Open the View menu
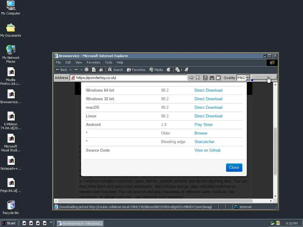Viewport: 303px width, 227px height. point(79,62)
